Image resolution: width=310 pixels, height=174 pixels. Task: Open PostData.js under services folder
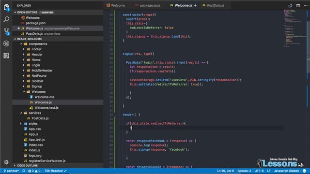tap(58, 118)
